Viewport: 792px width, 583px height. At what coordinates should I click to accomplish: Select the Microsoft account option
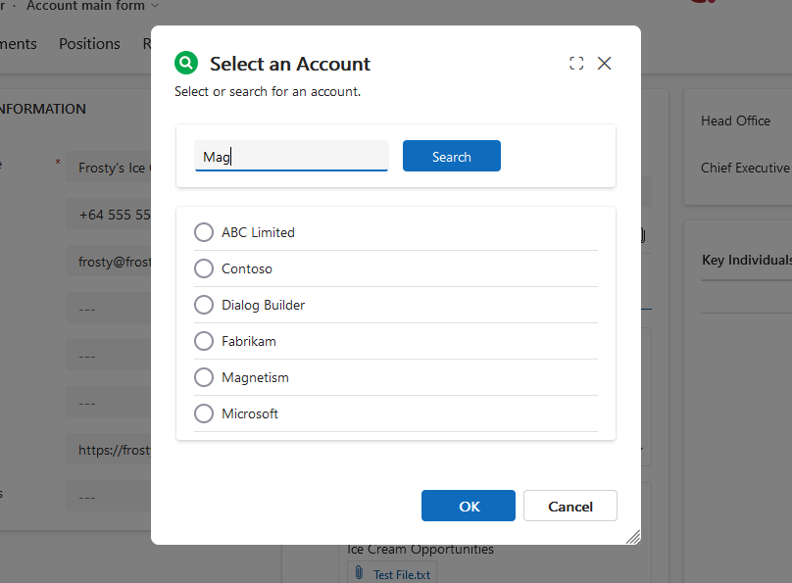tap(203, 413)
